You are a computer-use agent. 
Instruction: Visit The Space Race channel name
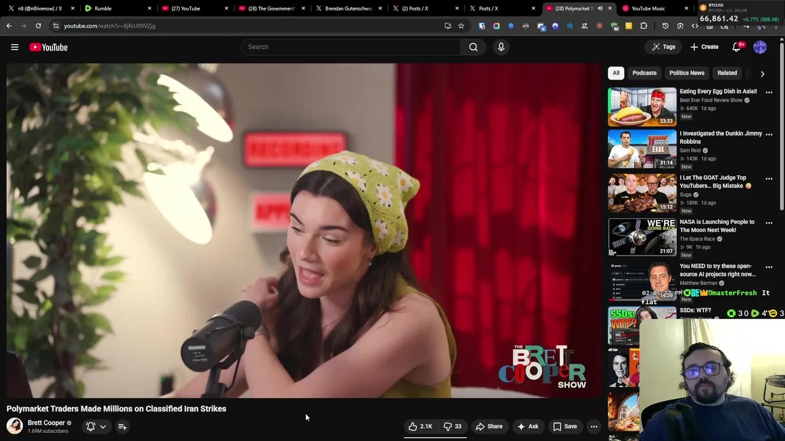click(x=697, y=239)
